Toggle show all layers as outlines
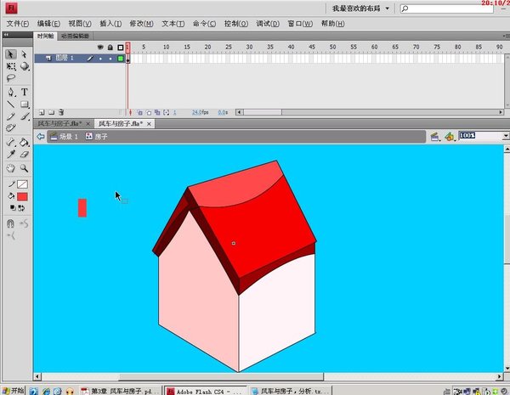 point(121,48)
